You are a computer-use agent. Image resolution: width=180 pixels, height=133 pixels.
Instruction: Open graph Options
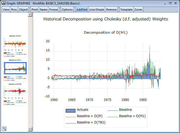tap(67, 10)
